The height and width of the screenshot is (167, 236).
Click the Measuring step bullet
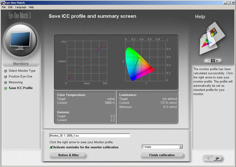pyautogui.click(x=5, y=82)
